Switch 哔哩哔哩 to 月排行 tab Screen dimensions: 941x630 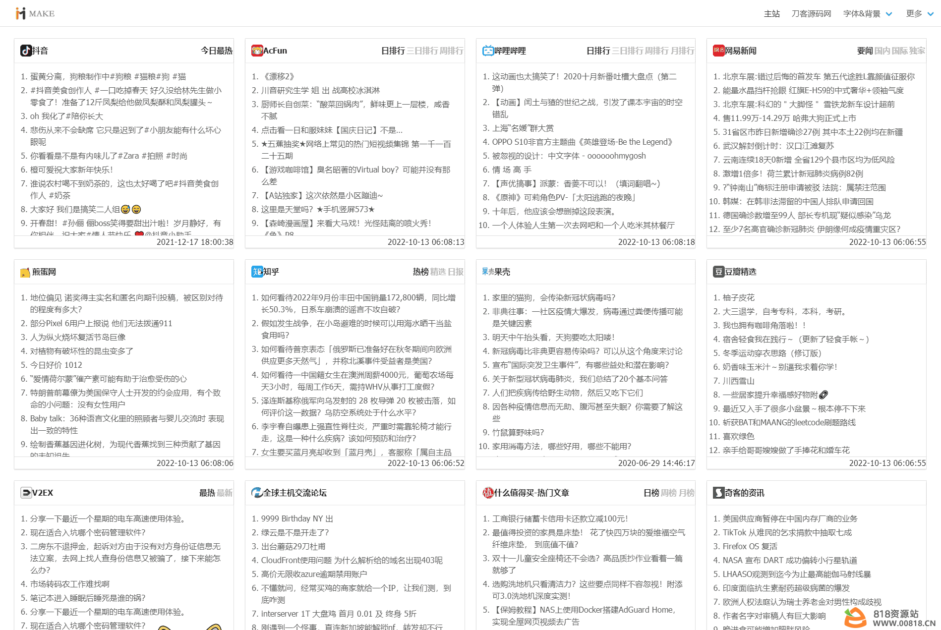(x=683, y=51)
